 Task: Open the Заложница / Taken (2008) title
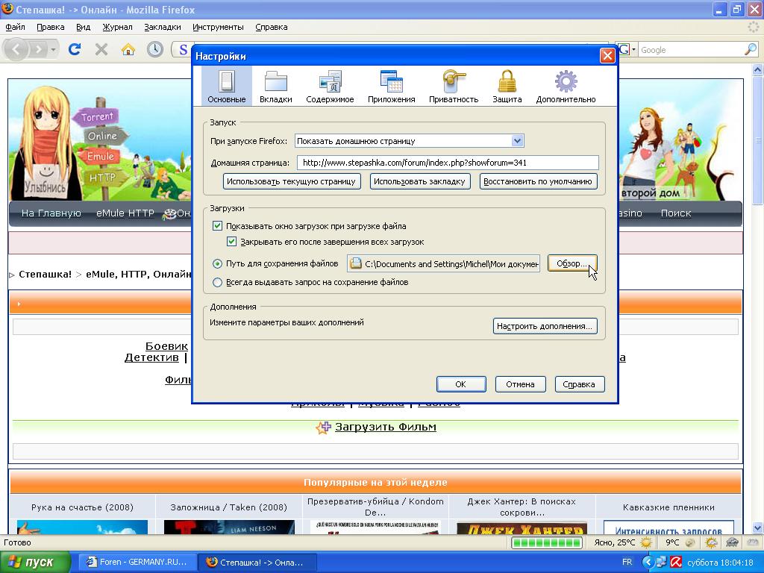229,507
